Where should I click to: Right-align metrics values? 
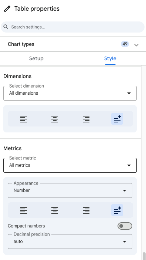click(86, 210)
